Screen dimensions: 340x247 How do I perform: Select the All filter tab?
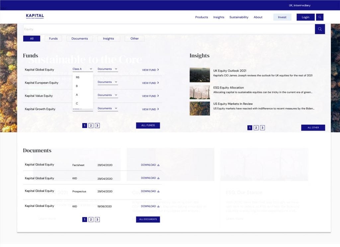click(x=32, y=38)
